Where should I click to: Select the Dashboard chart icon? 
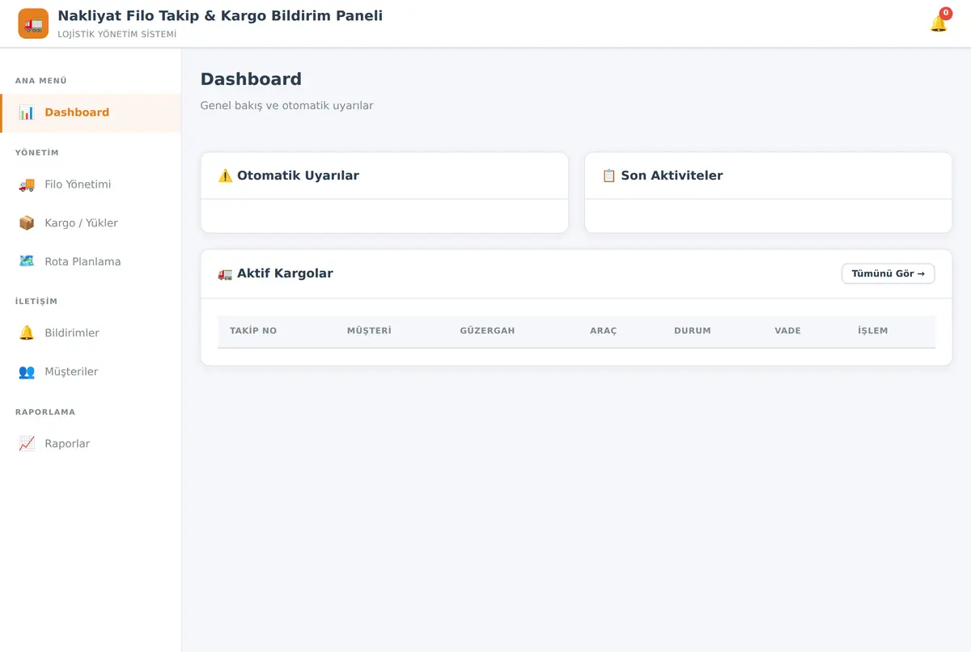(27, 112)
